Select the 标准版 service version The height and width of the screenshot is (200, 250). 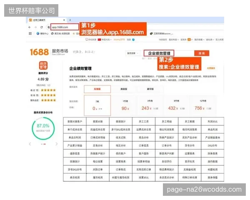[97, 89]
